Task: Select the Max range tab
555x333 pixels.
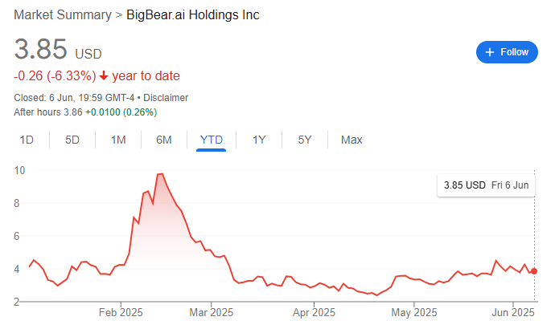Action: coord(351,140)
